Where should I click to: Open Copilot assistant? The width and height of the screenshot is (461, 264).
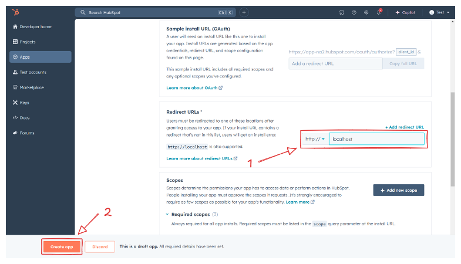[405, 13]
